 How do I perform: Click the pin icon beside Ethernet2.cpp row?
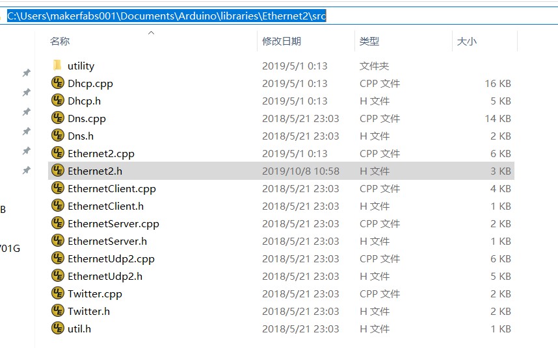pyautogui.click(x=26, y=151)
